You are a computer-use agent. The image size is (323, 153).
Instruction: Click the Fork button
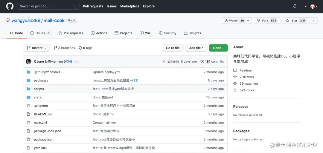(267, 21)
